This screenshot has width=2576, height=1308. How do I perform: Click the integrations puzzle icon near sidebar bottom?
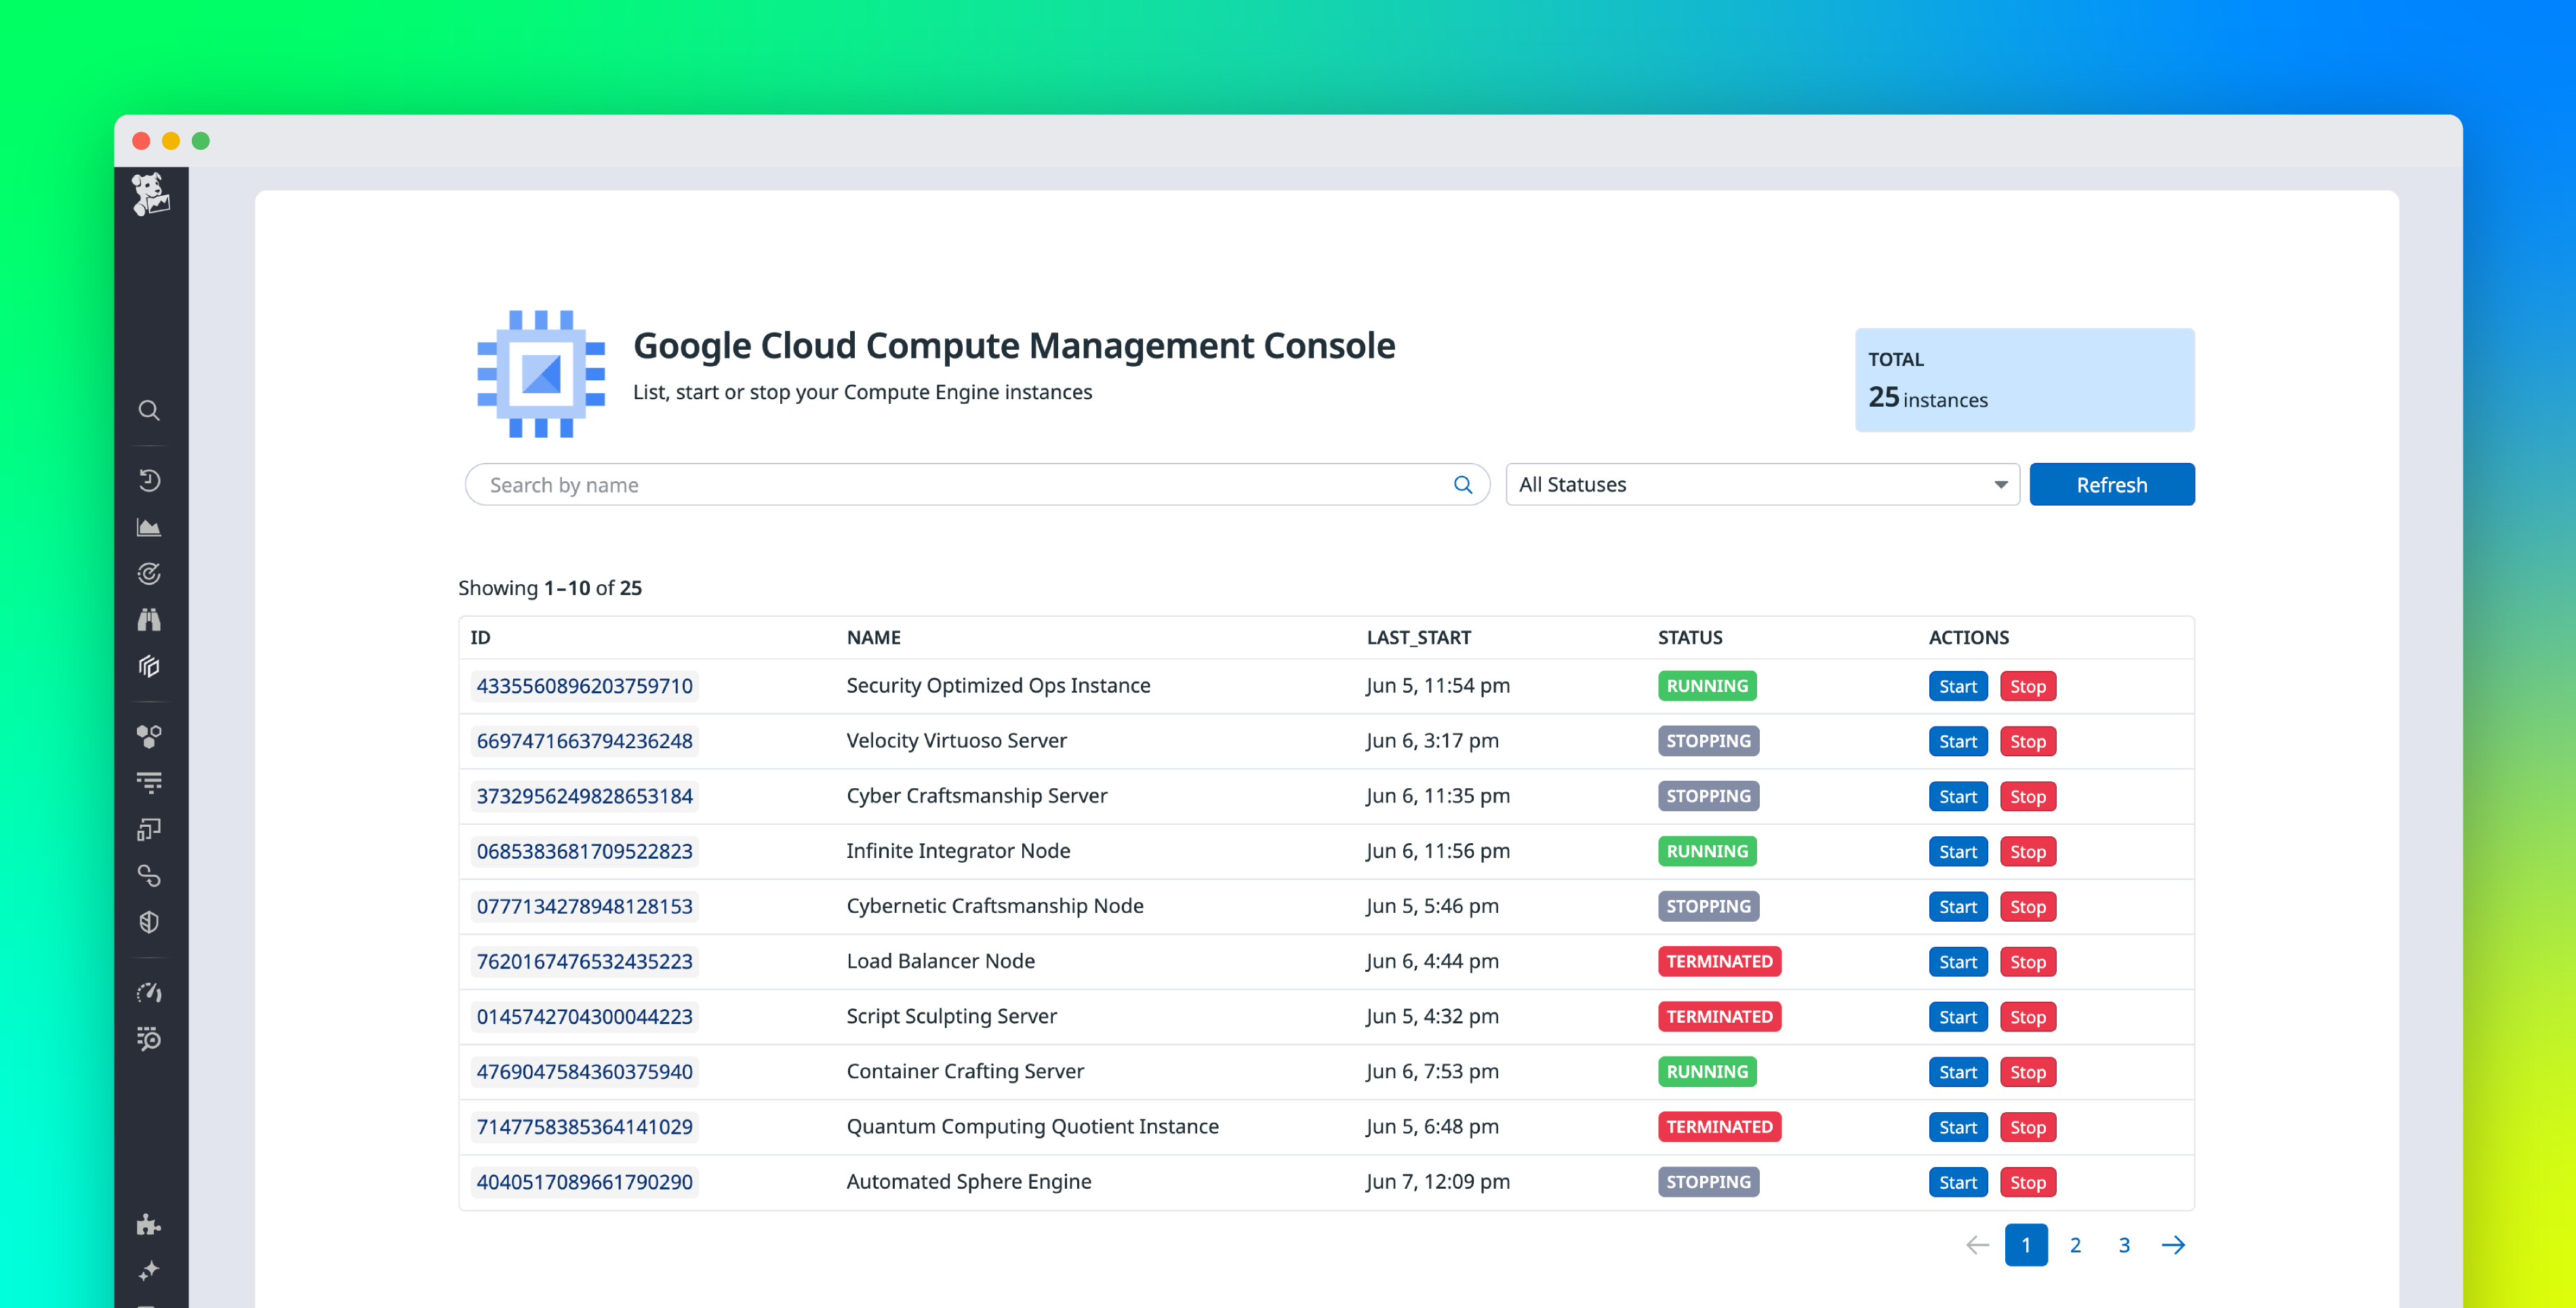click(x=150, y=1224)
